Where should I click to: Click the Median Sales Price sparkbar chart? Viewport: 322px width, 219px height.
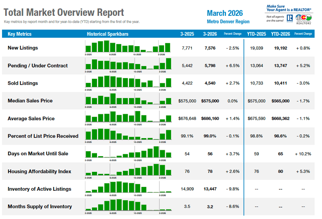click(x=128, y=99)
